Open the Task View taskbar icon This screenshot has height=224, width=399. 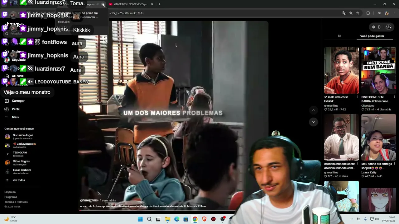[x=158, y=219]
